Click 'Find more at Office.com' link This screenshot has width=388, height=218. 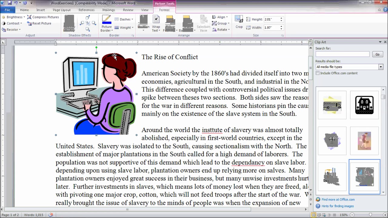point(338,200)
